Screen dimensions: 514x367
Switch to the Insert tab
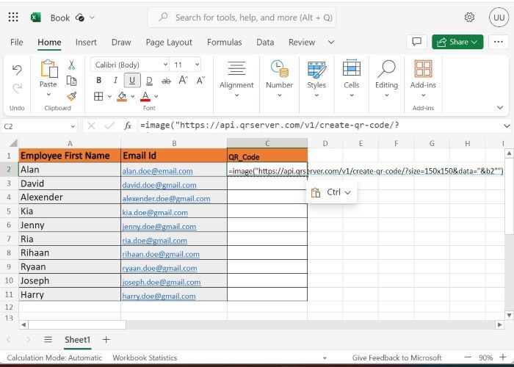pos(86,43)
